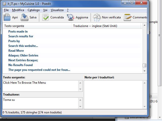Minimize the Poedit window
Image resolution: width=162 pixels, height=121 pixels.
point(125,3)
